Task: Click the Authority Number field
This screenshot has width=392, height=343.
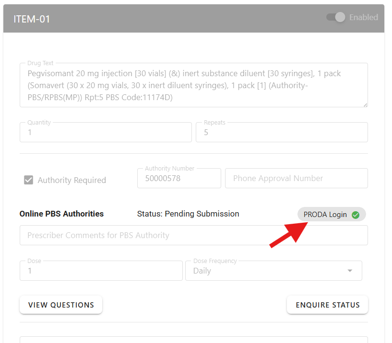Action: [x=178, y=178]
